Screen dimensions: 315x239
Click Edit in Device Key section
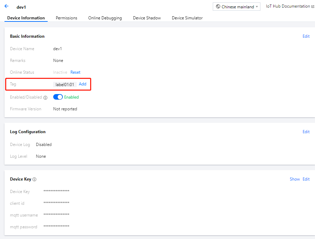click(x=306, y=179)
